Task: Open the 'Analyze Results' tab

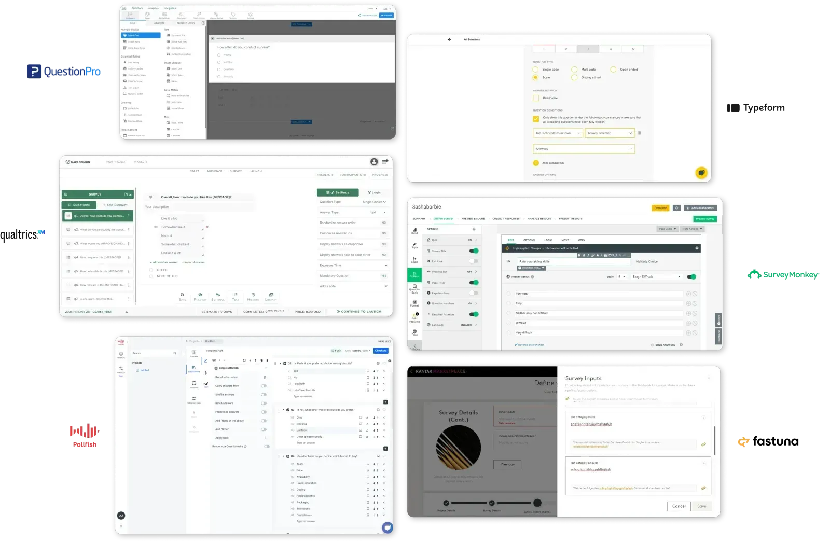Action: click(x=539, y=219)
